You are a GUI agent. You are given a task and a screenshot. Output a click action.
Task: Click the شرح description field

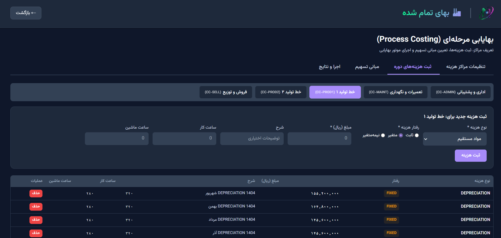click(x=252, y=138)
